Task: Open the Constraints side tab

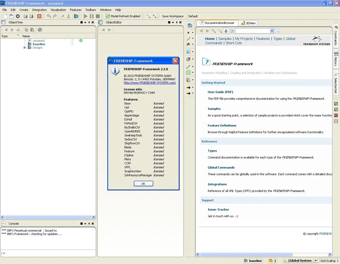Action: click(336, 36)
